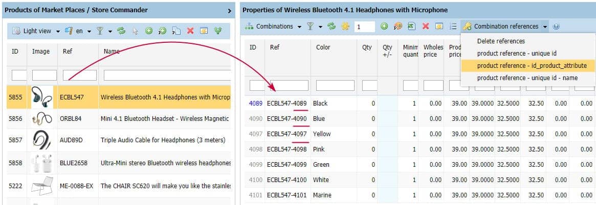This screenshot has width=596, height=205.
Task: Collapse the products panel with the chevron
Action: click(x=229, y=10)
